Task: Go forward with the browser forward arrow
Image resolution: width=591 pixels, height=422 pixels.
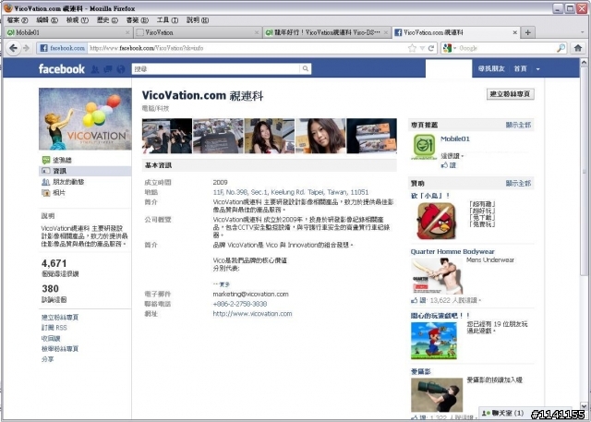Action: pos(26,48)
